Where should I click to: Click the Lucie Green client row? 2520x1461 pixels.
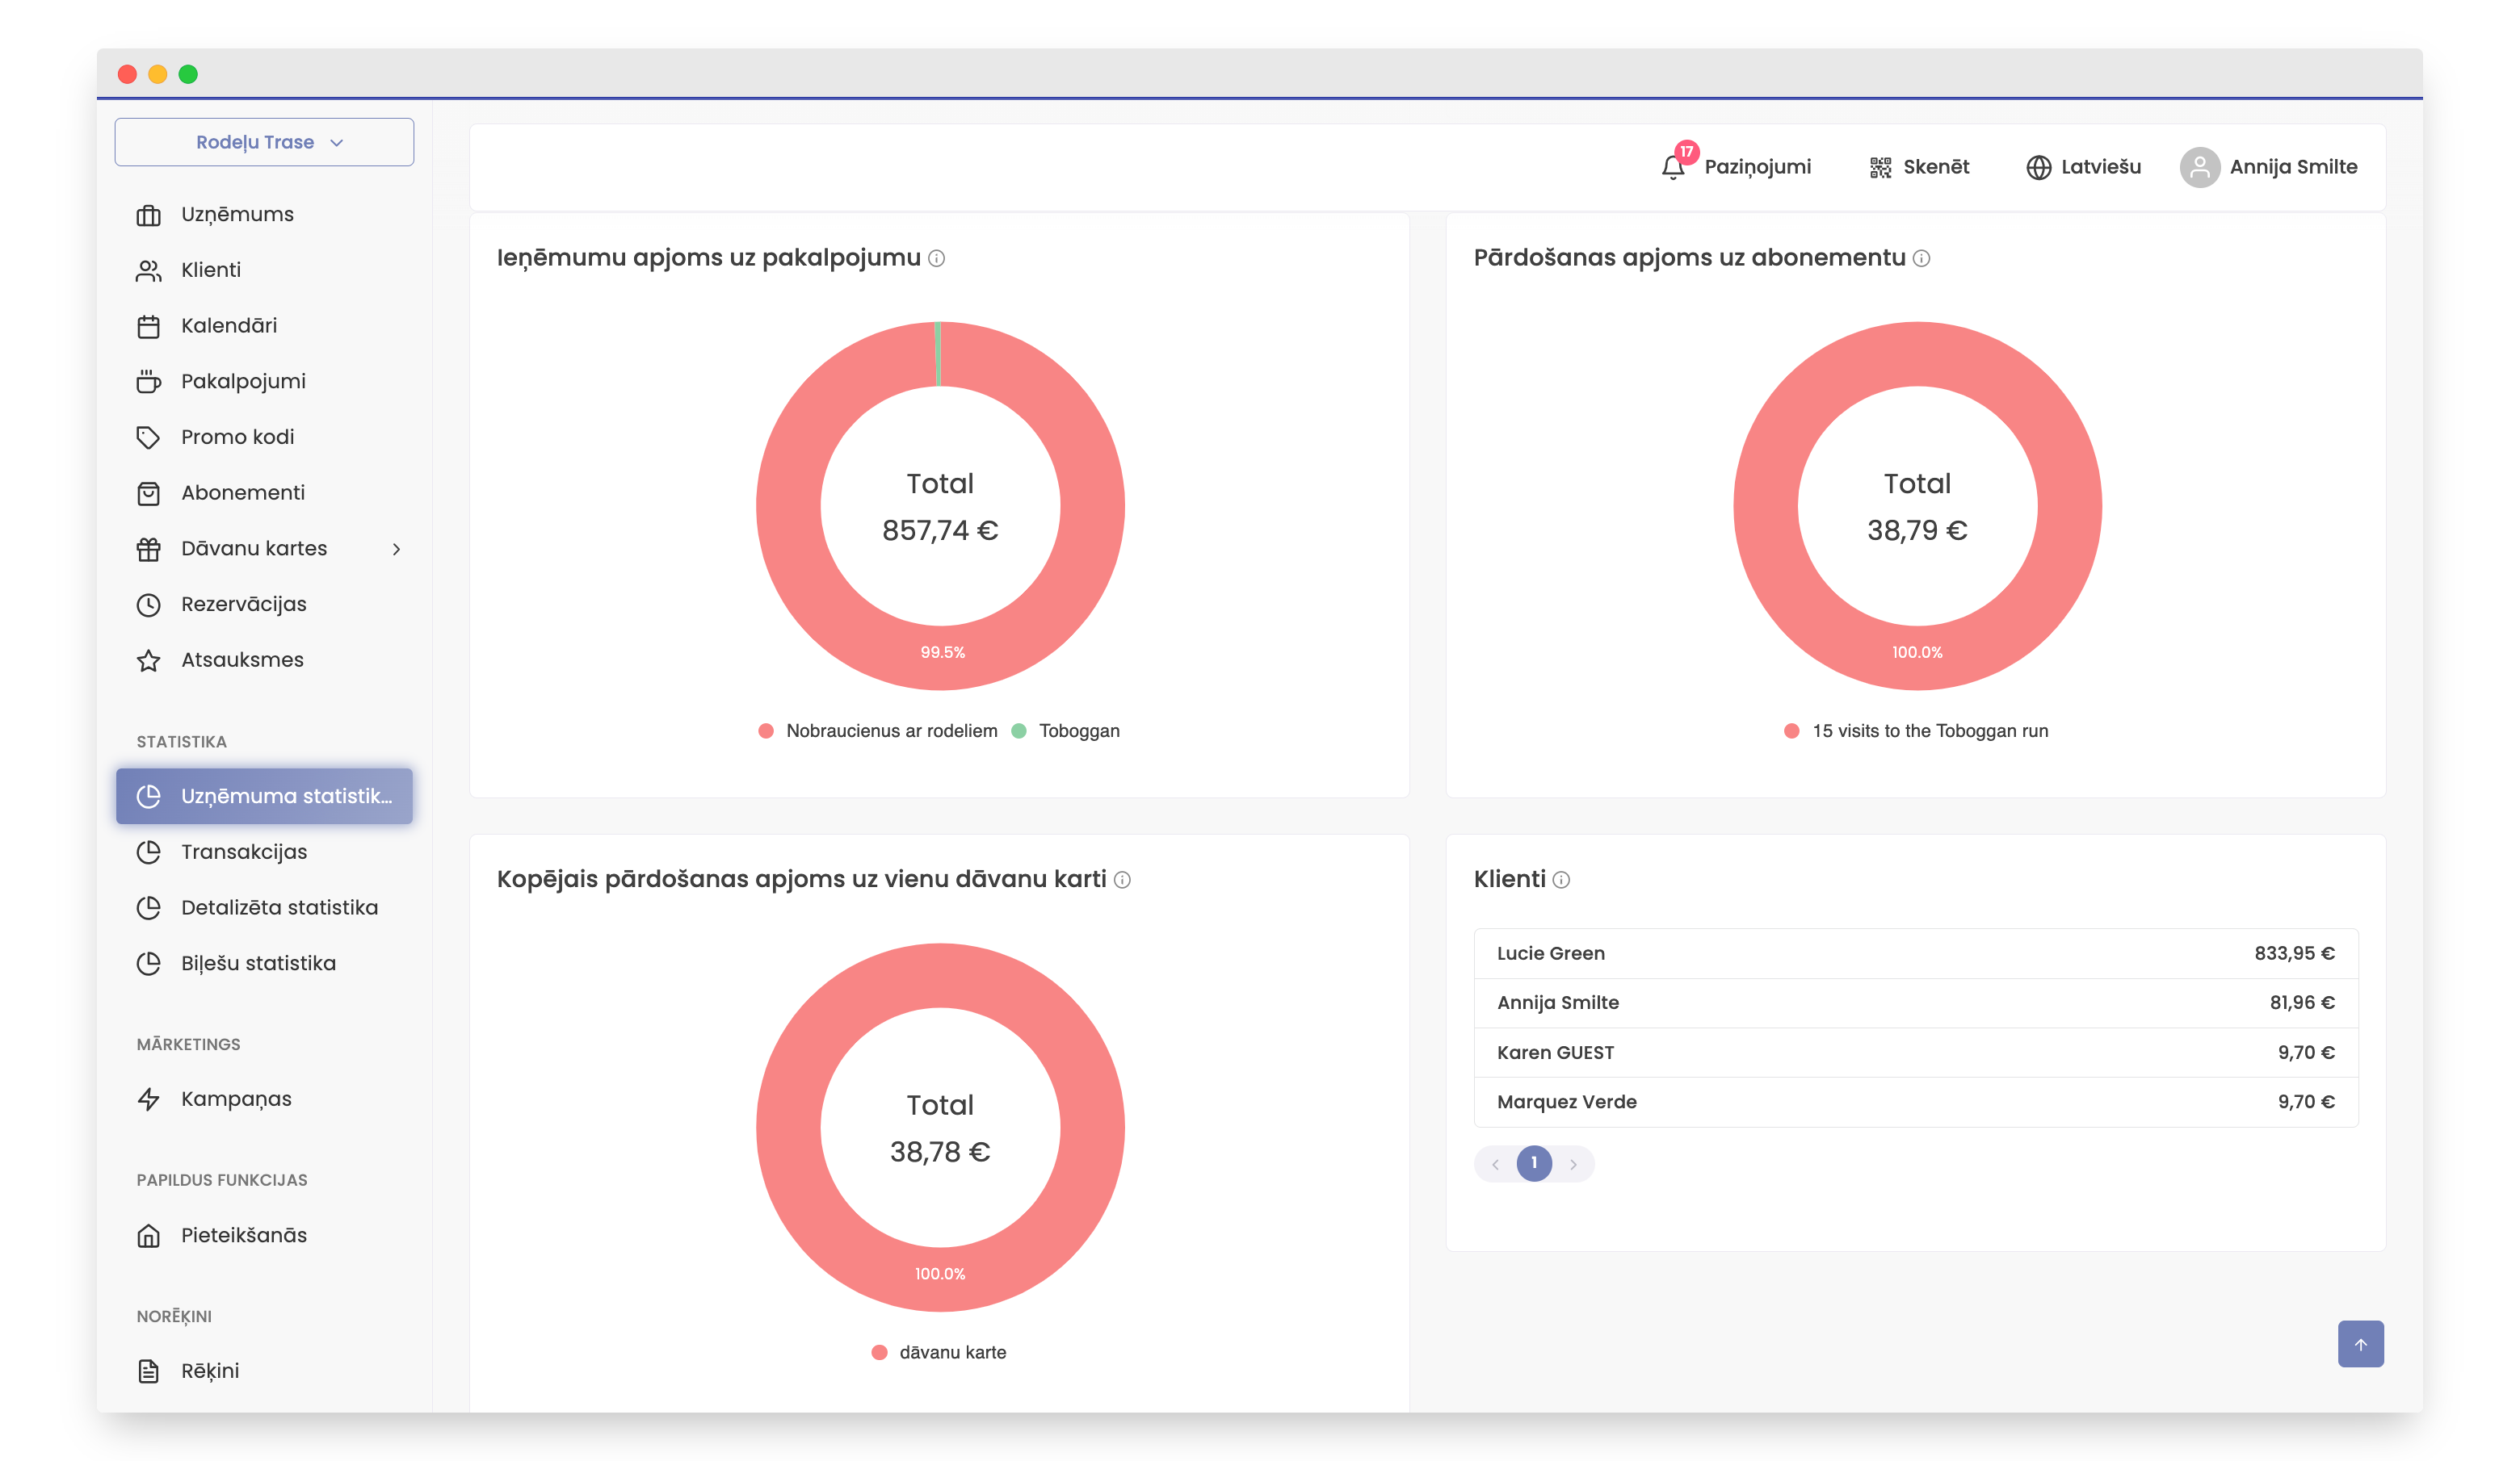pos(1915,953)
